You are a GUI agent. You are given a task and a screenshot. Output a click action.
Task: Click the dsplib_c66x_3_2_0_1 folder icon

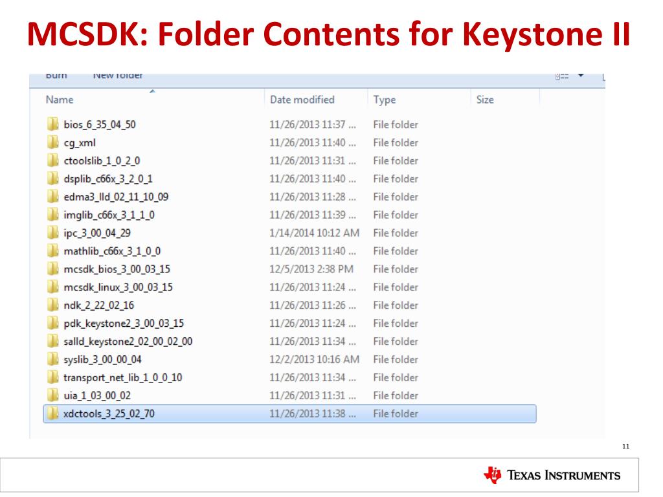click(53, 179)
